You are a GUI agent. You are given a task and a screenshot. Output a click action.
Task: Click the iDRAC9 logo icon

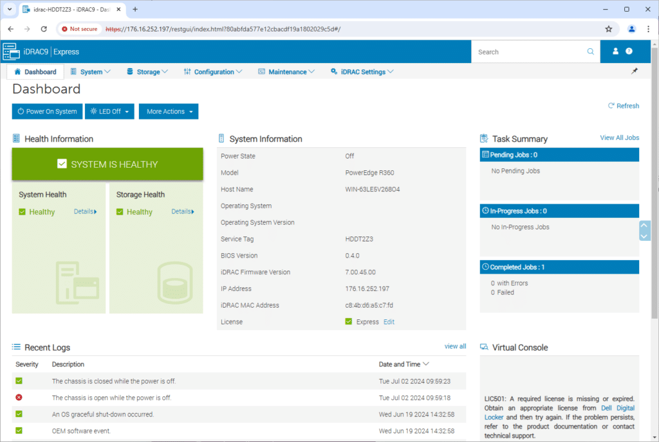(x=12, y=51)
